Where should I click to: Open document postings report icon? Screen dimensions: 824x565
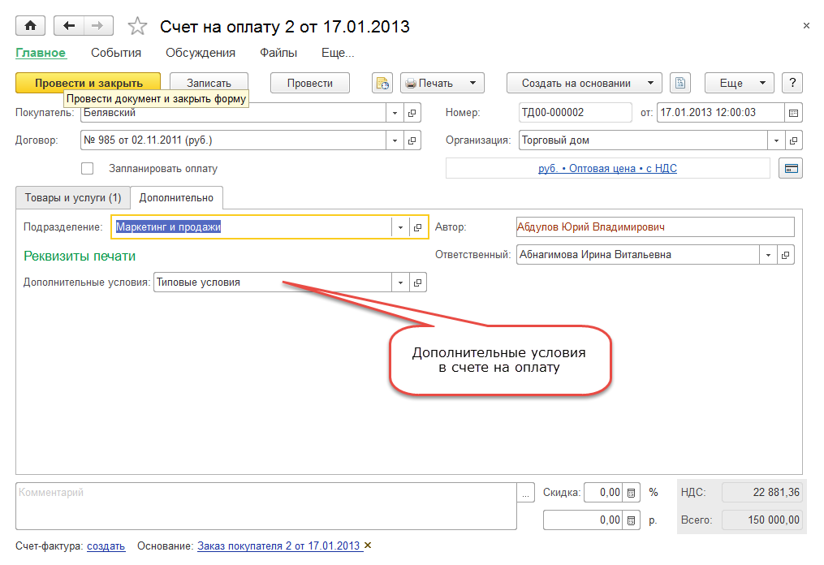(x=382, y=83)
